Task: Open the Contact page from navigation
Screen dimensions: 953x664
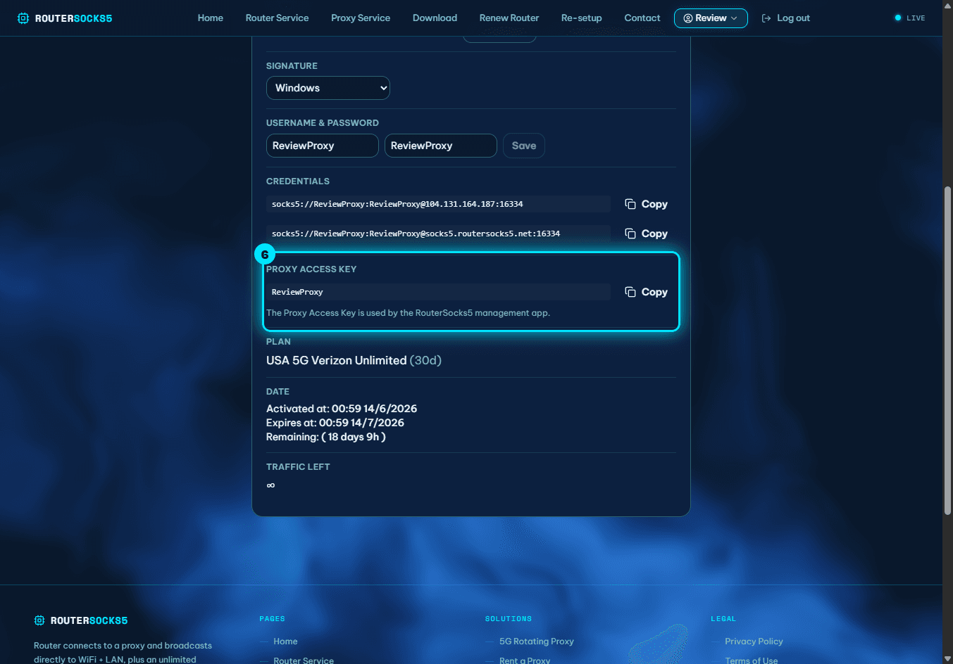Action: coord(642,18)
